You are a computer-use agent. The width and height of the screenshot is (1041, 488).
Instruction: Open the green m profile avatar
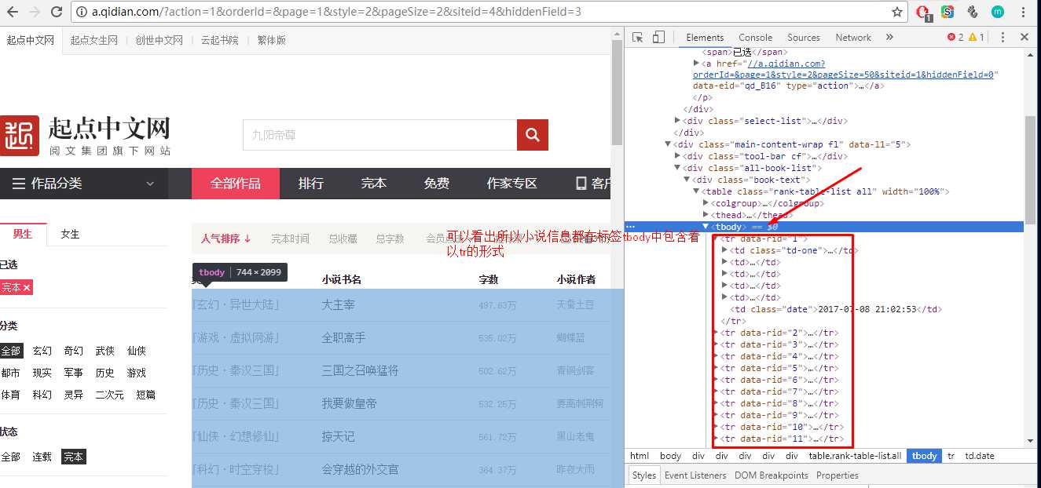point(998,12)
